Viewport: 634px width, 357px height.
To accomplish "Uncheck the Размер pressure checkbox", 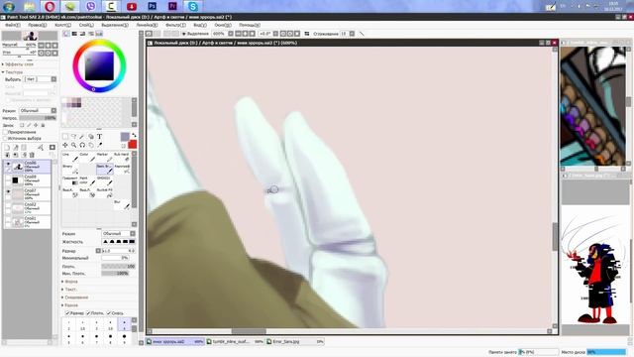I will click(67, 313).
